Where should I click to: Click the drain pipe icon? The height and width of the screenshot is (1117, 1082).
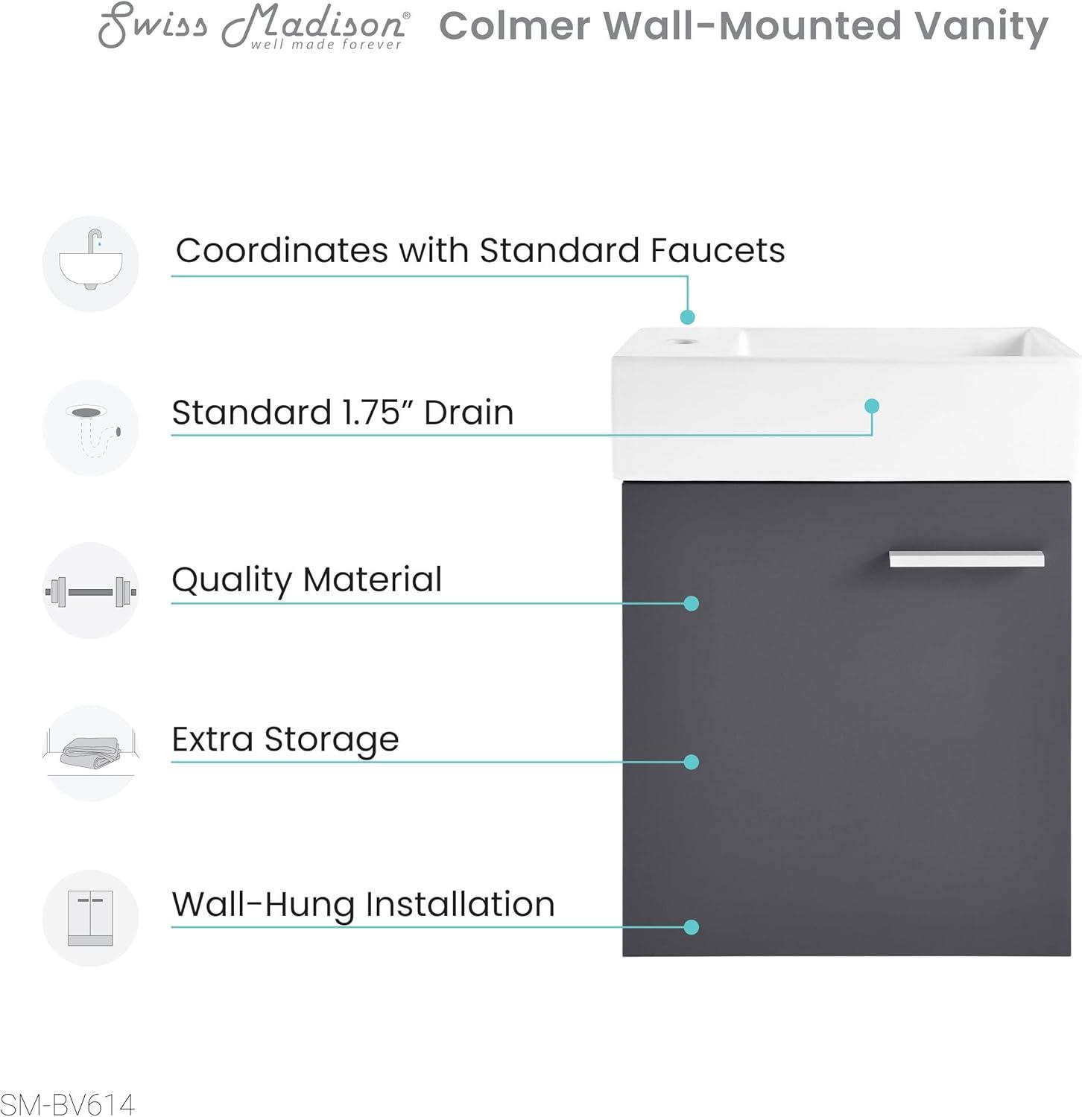point(91,428)
